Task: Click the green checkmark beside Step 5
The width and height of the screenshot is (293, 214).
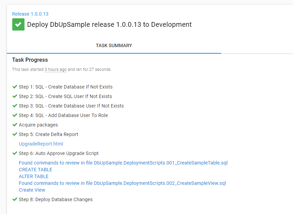Action: click(15, 134)
